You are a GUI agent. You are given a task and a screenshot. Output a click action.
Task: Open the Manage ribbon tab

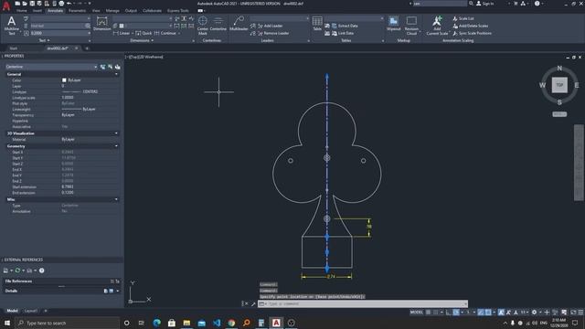point(112,11)
